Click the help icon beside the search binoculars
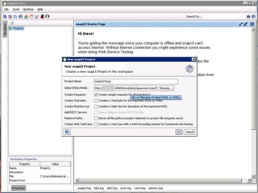The width and height of the screenshot is (258, 193). [253, 16]
